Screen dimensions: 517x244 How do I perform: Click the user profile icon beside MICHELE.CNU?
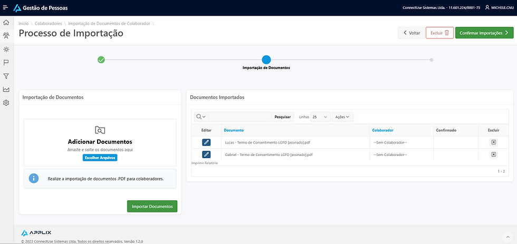pyautogui.click(x=487, y=7)
